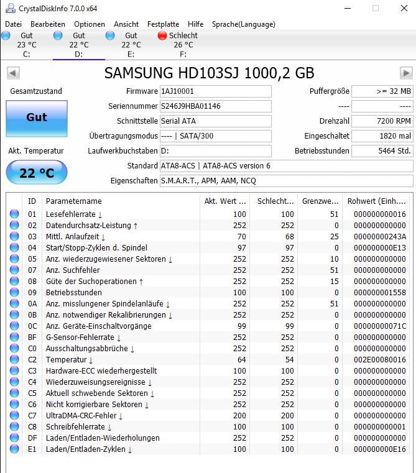Click the Schnittstelle field Serial ATA
The height and width of the screenshot is (473, 416).
(x=216, y=121)
